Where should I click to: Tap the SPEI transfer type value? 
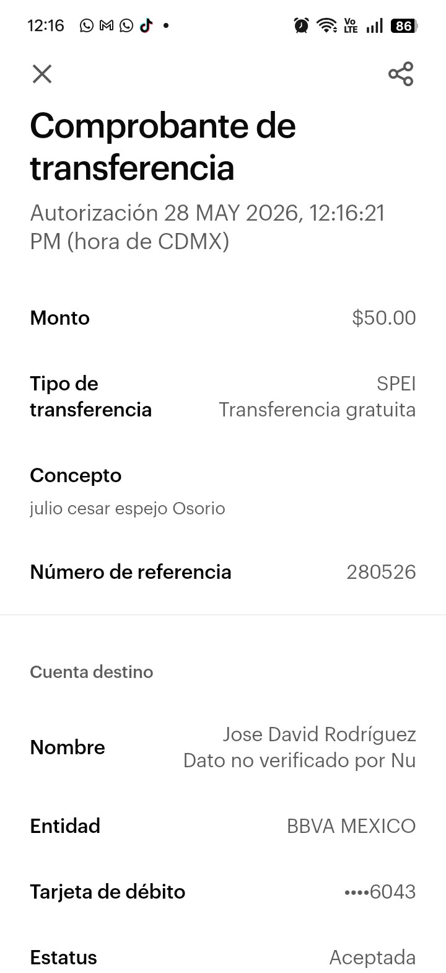[x=396, y=384]
